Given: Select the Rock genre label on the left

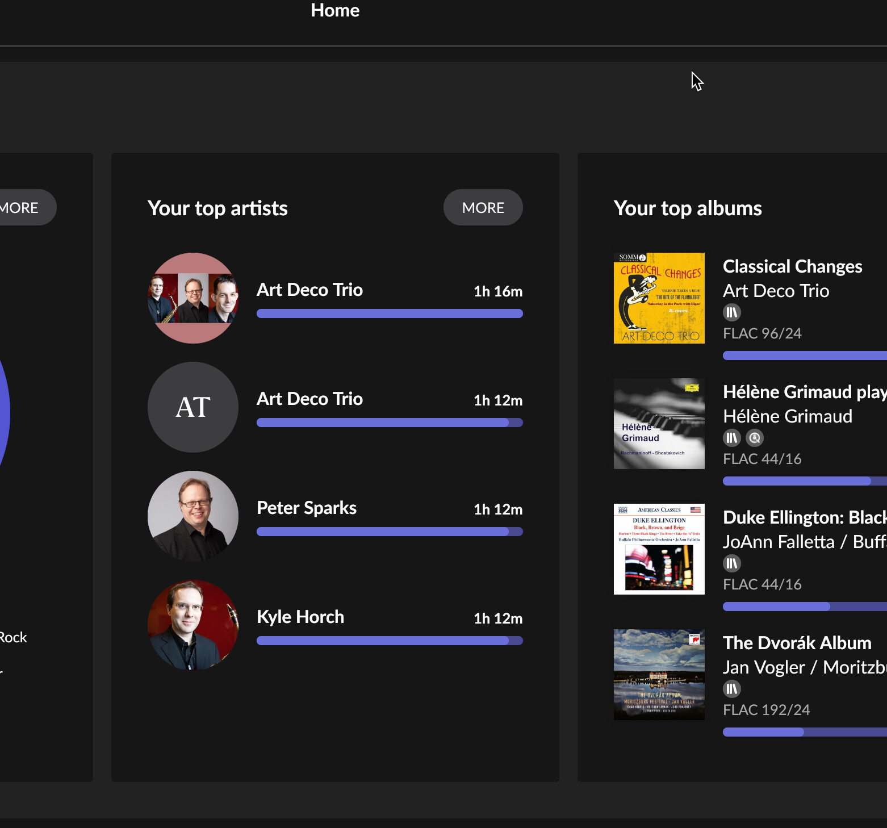Looking at the screenshot, I should (x=14, y=638).
